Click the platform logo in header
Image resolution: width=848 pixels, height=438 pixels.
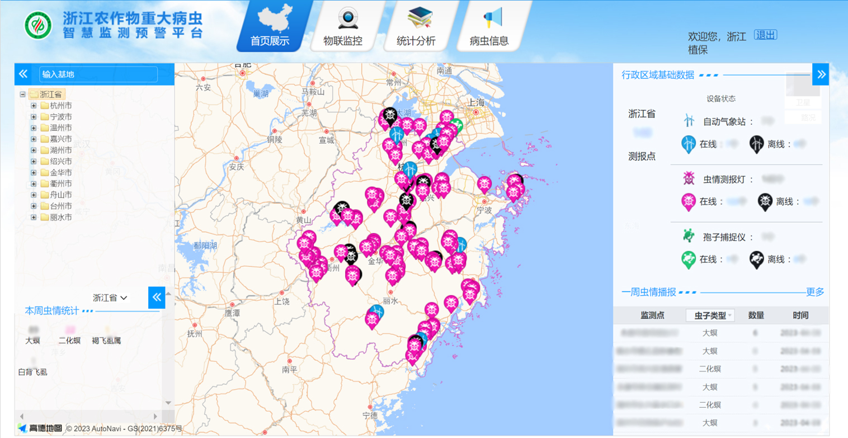38,26
